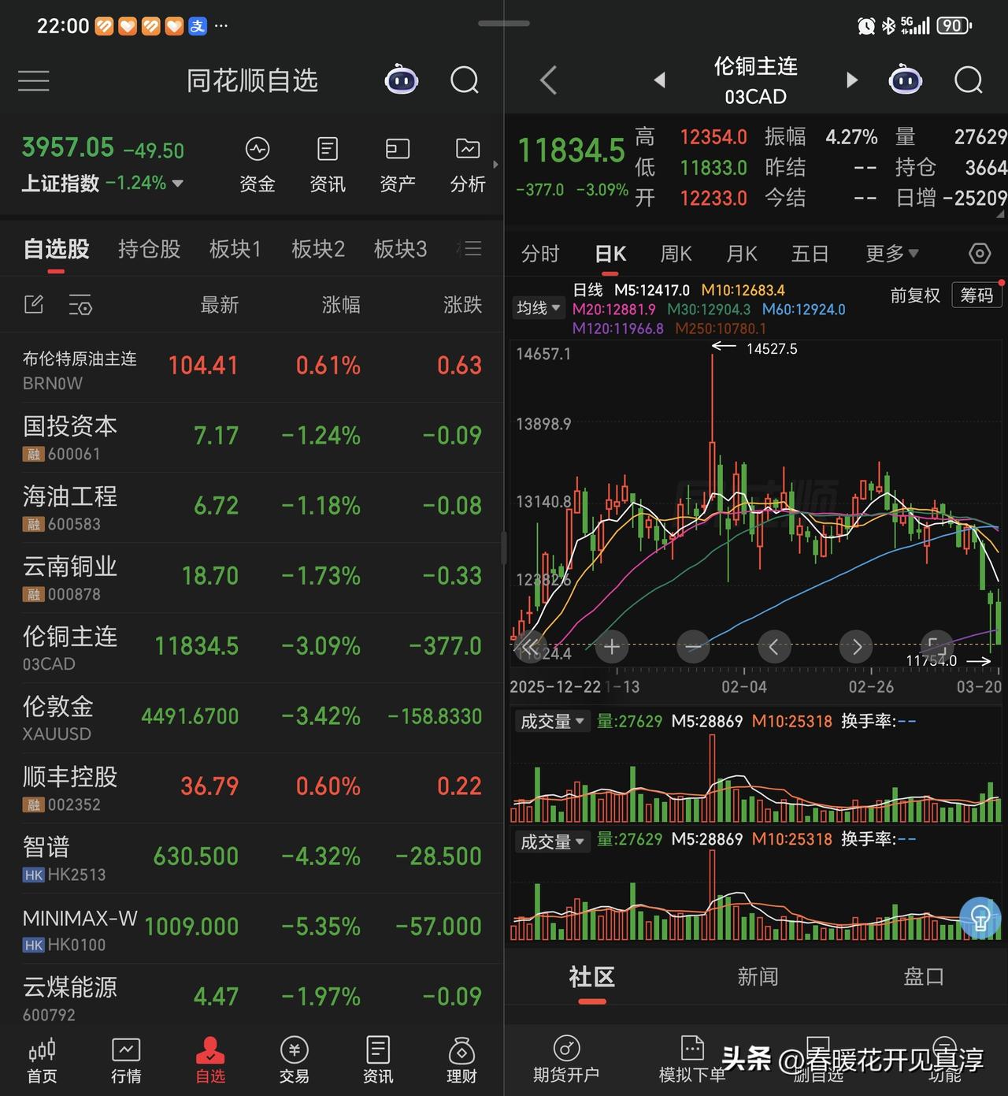Image resolution: width=1008 pixels, height=1096 pixels.
Task: Open 行情 in the bottom navigation
Action: [x=126, y=1060]
